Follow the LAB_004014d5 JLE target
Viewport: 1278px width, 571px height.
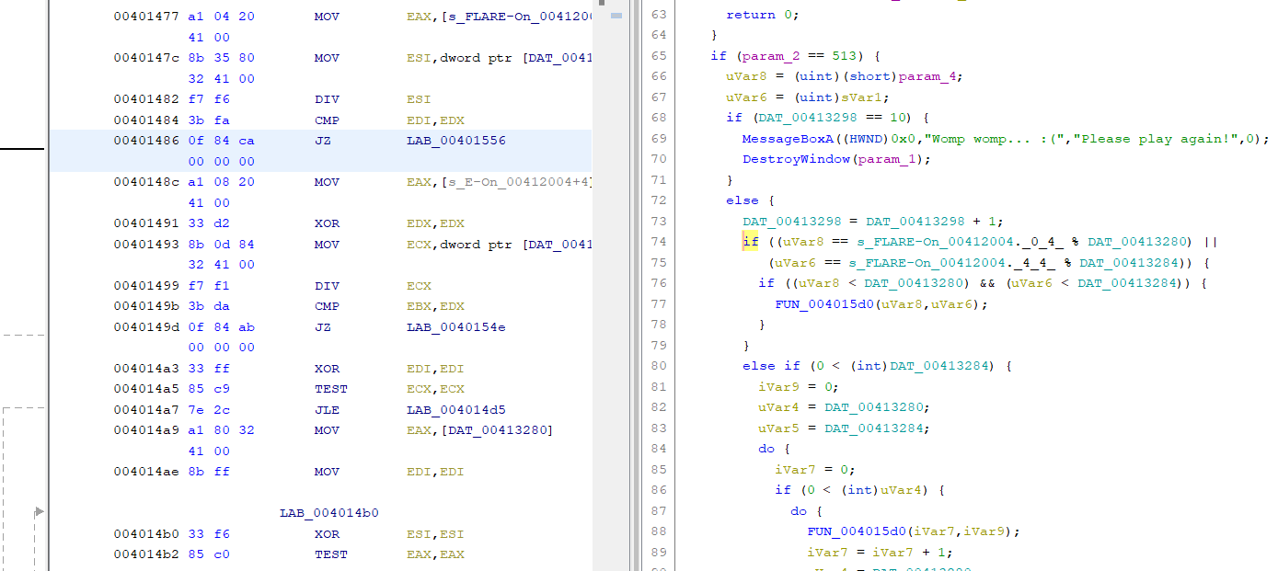point(456,410)
